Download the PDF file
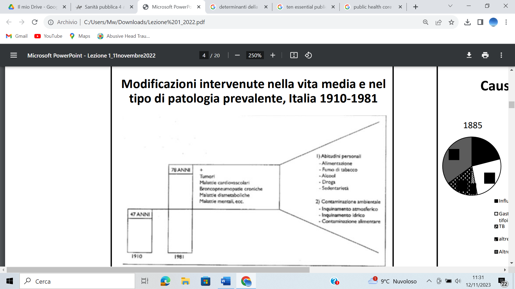515x289 pixels. click(469, 55)
